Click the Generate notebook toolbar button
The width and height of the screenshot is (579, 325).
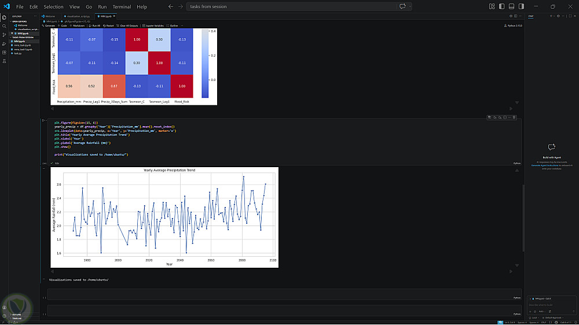(49, 26)
